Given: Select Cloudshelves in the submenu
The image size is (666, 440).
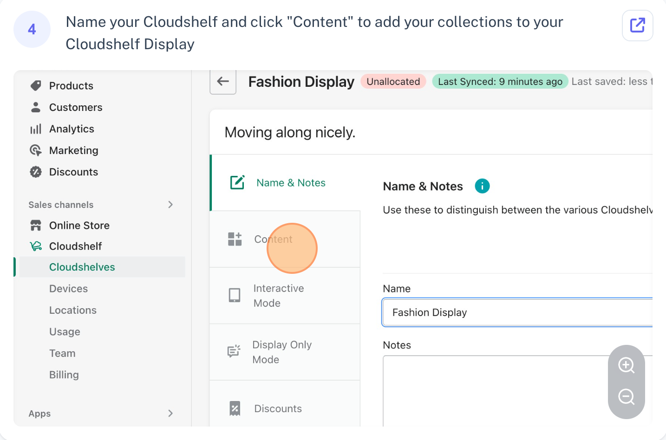Looking at the screenshot, I should [102, 267].
